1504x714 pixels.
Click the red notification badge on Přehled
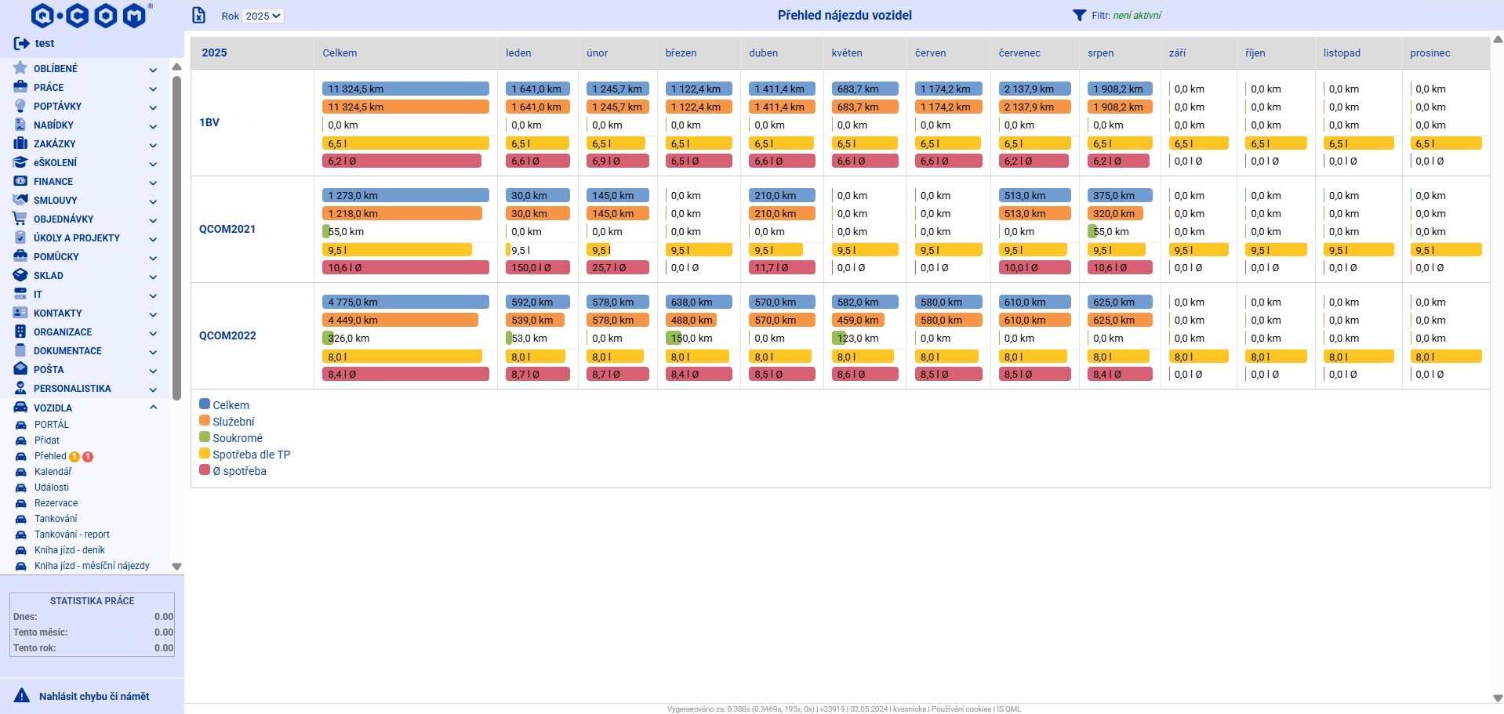point(88,456)
